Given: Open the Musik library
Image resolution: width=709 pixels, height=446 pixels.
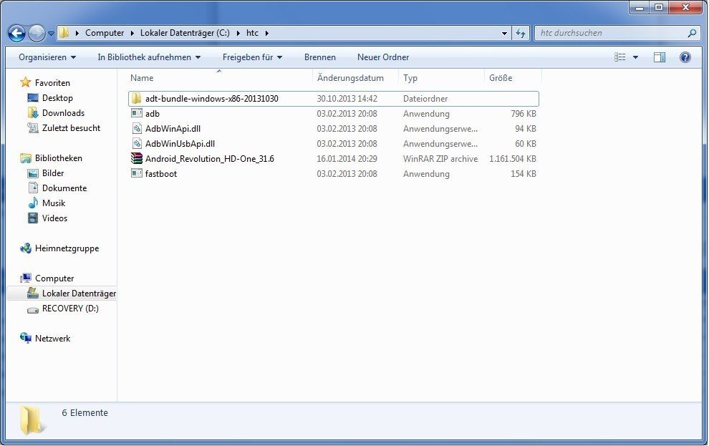Looking at the screenshot, I should pos(54,203).
